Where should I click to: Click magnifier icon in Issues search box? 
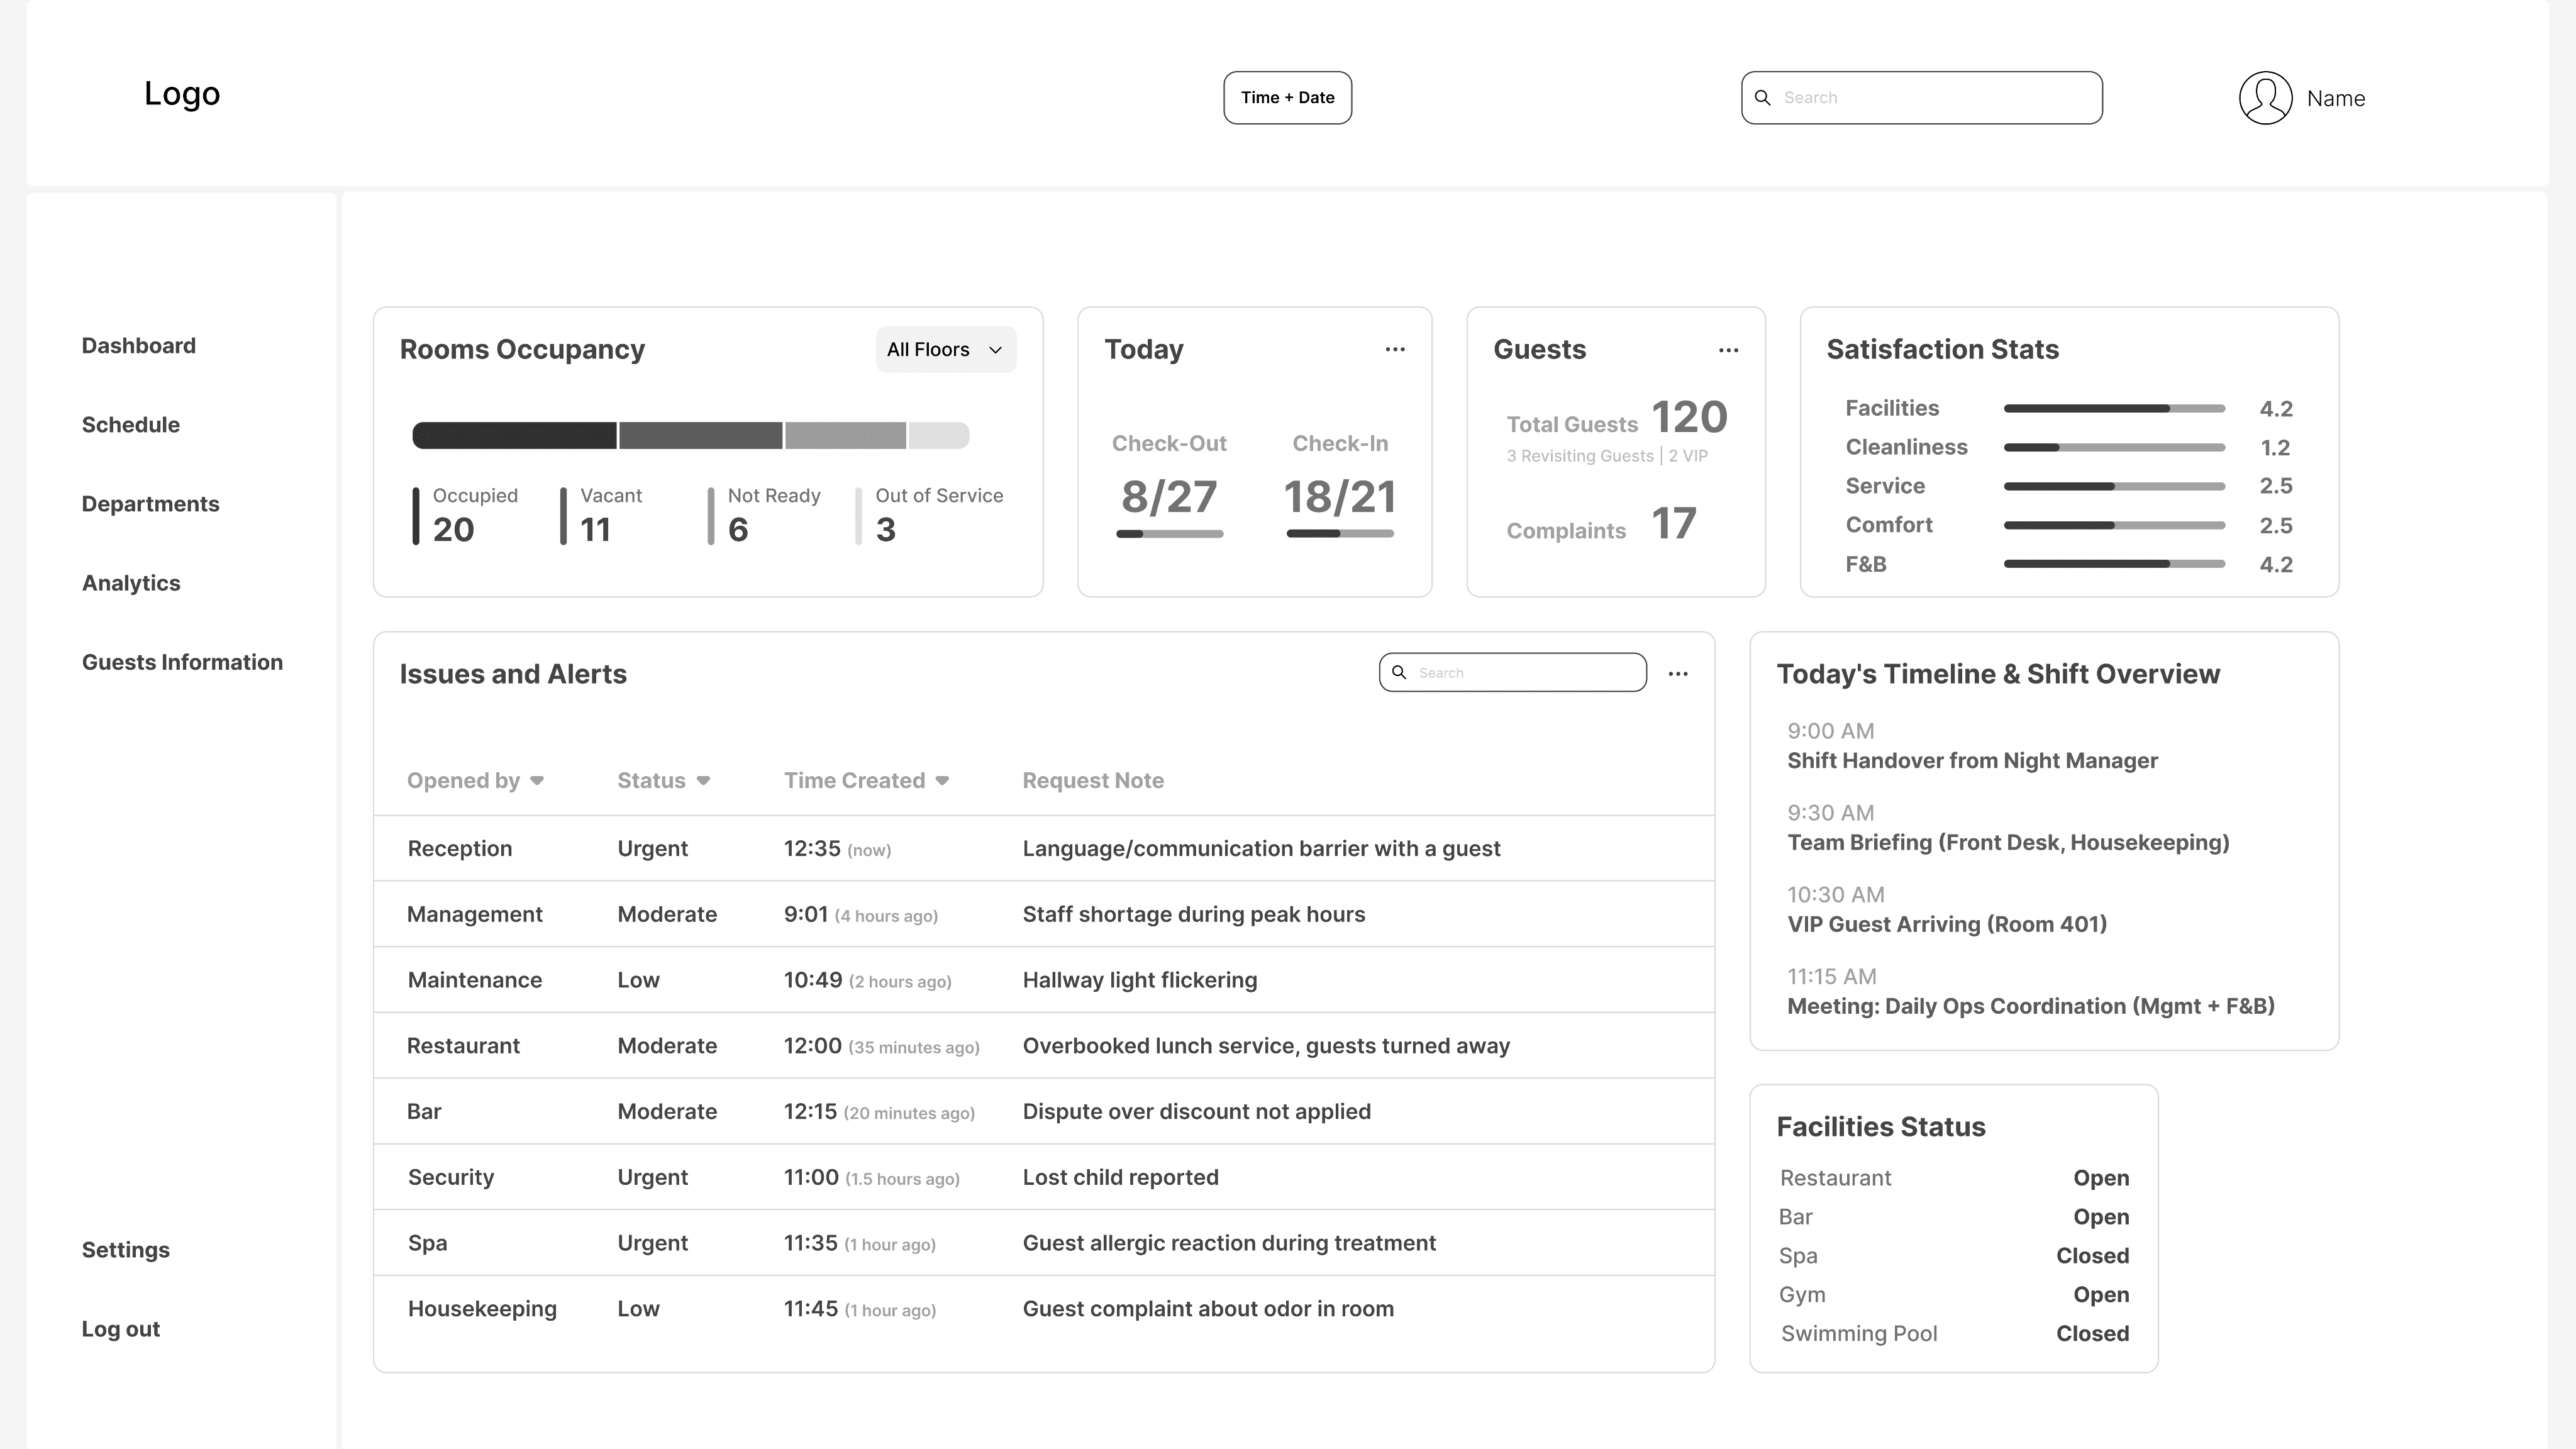[x=1399, y=673]
